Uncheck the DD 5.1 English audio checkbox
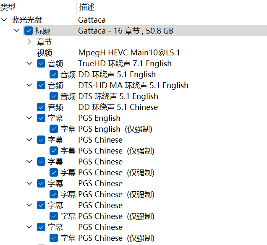 pos(54,75)
